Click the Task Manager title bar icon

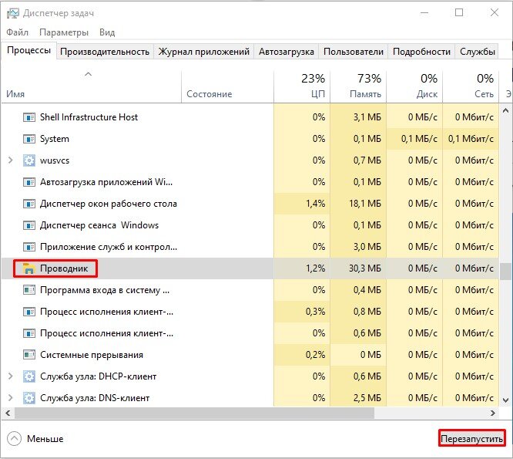pos(13,13)
